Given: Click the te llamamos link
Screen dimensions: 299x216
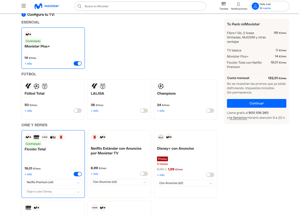Looking at the screenshot, I should click(238, 118).
